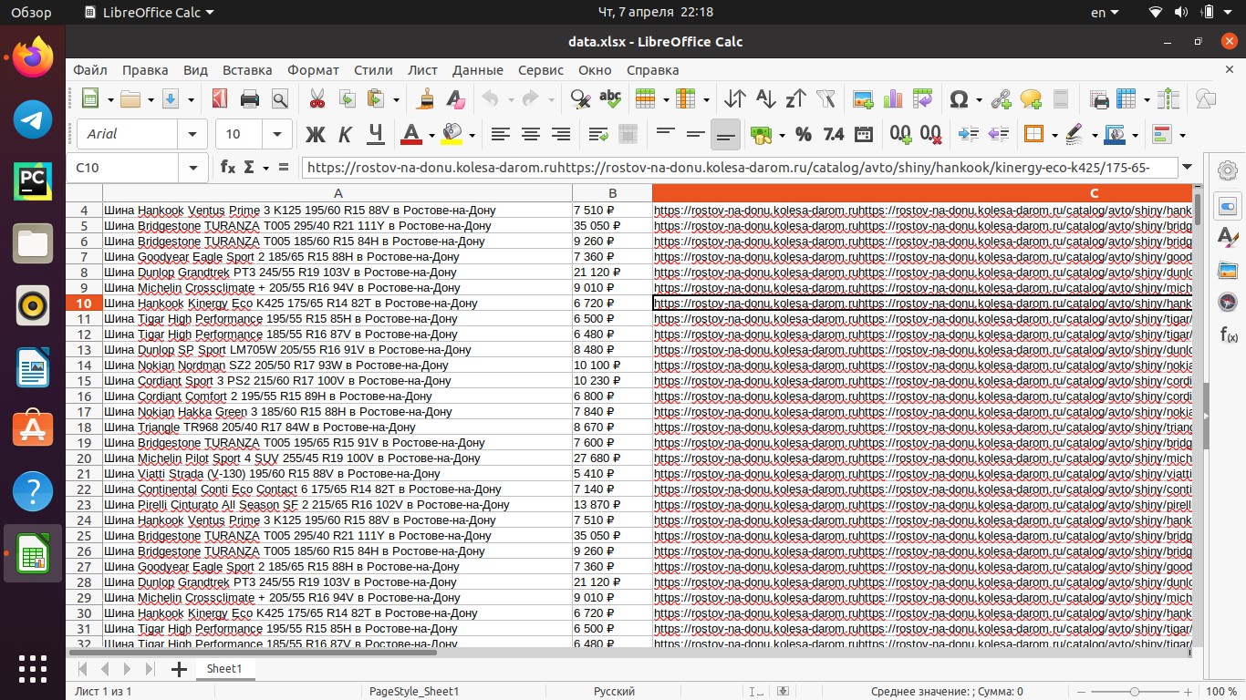Click the Cut scissors icon
The image size is (1246, 700).
(317, 99)
